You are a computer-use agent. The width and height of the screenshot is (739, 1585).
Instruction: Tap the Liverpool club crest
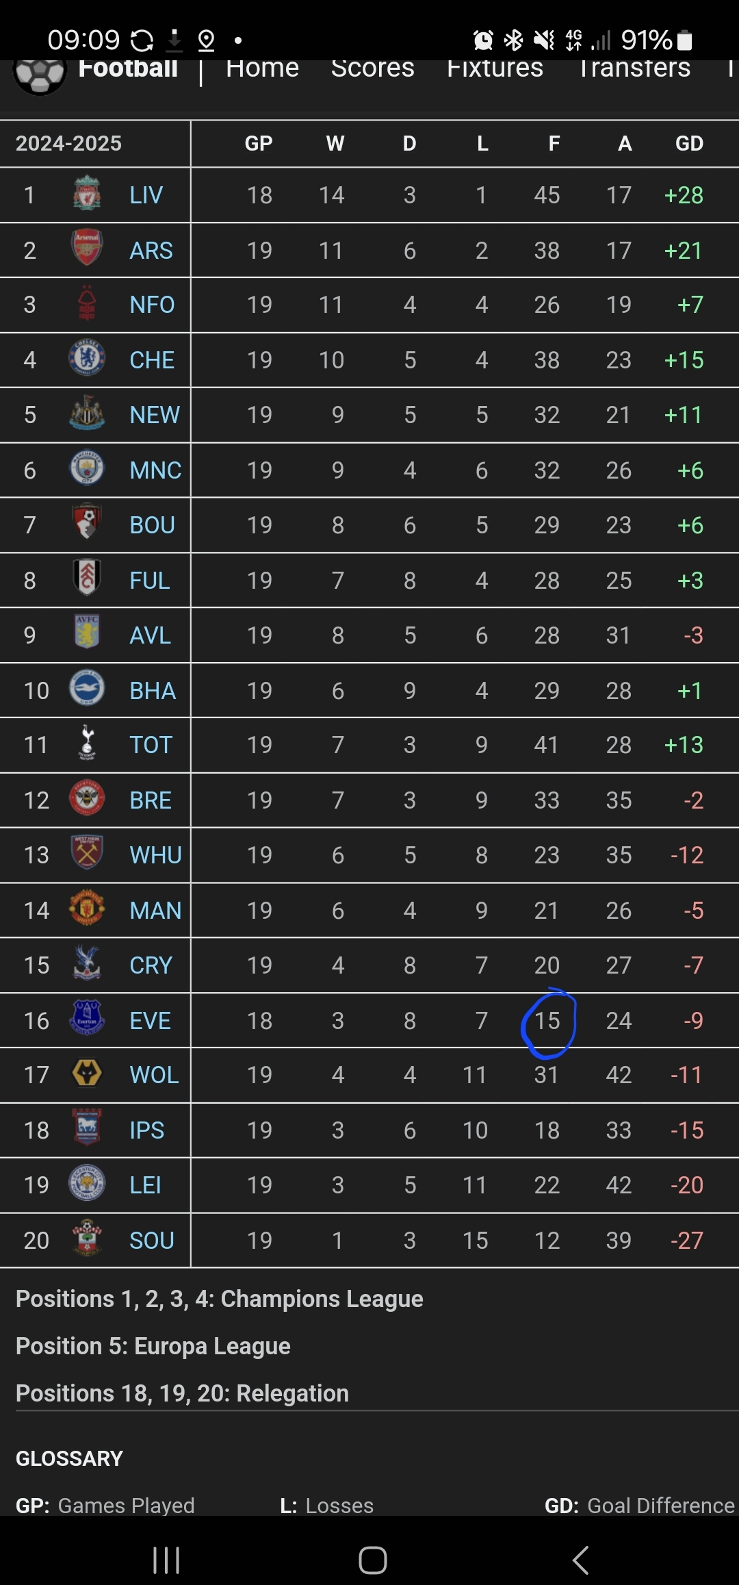[87, 194]
